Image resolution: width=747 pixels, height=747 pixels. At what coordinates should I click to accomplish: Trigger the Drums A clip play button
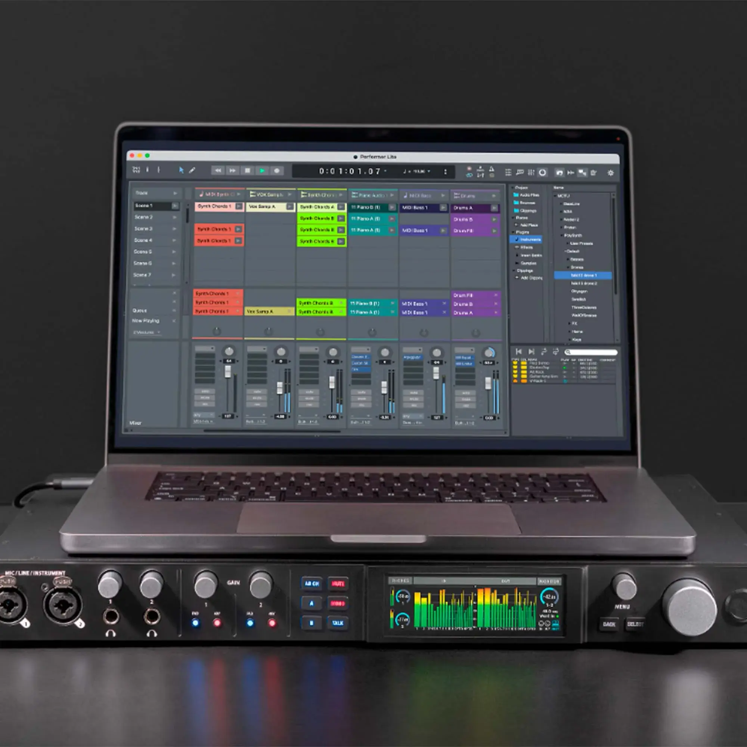pos(494,208)
